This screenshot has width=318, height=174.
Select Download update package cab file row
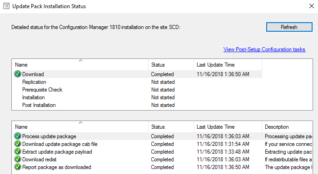tap(162, 144)
